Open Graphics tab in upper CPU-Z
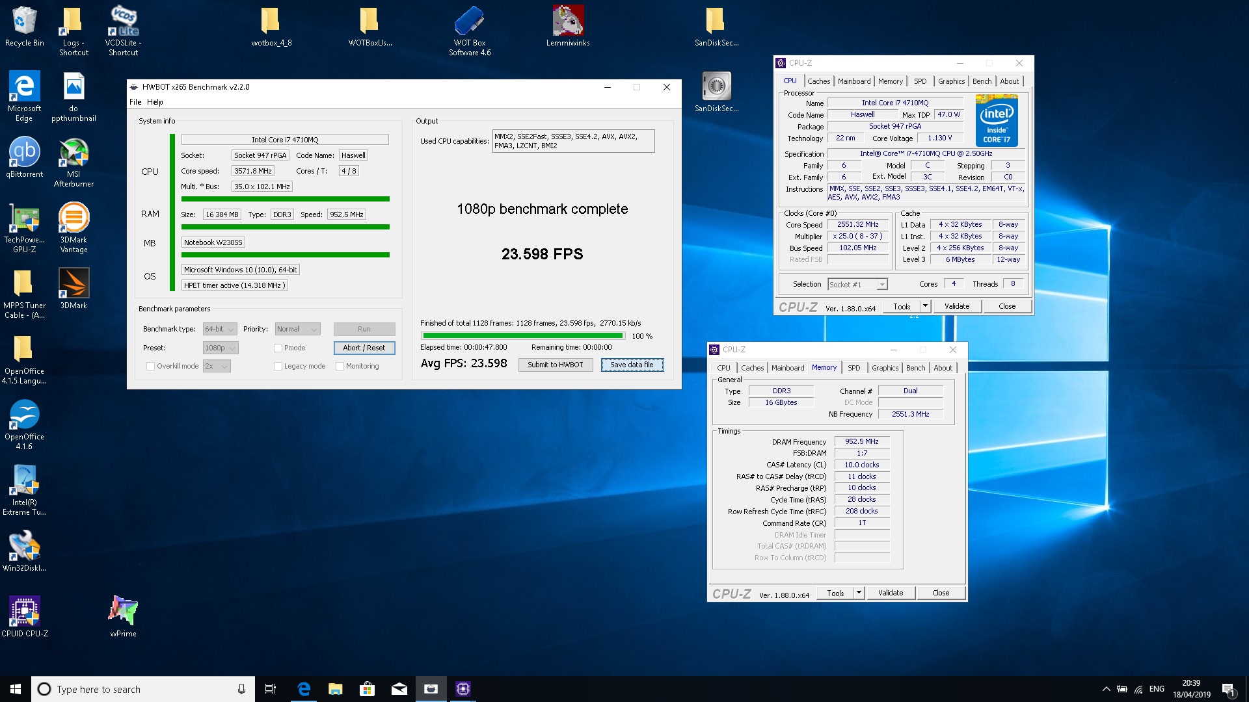This screenshot has height=702, width=1249. click(951, 81)
